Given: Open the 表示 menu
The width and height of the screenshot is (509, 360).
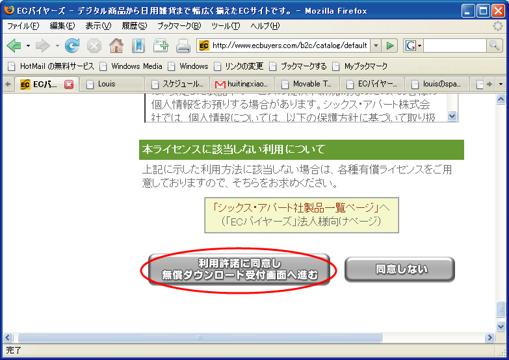Looking at the screenshot, I should click(x=98, y=26).
